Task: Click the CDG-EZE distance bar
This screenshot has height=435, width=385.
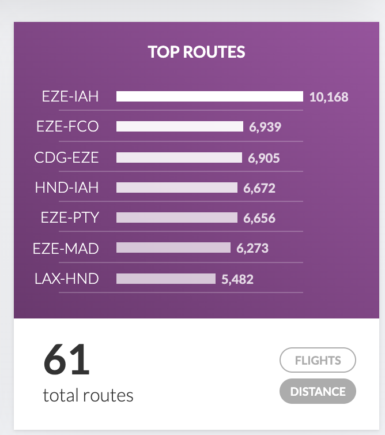Action: [179, 157]
